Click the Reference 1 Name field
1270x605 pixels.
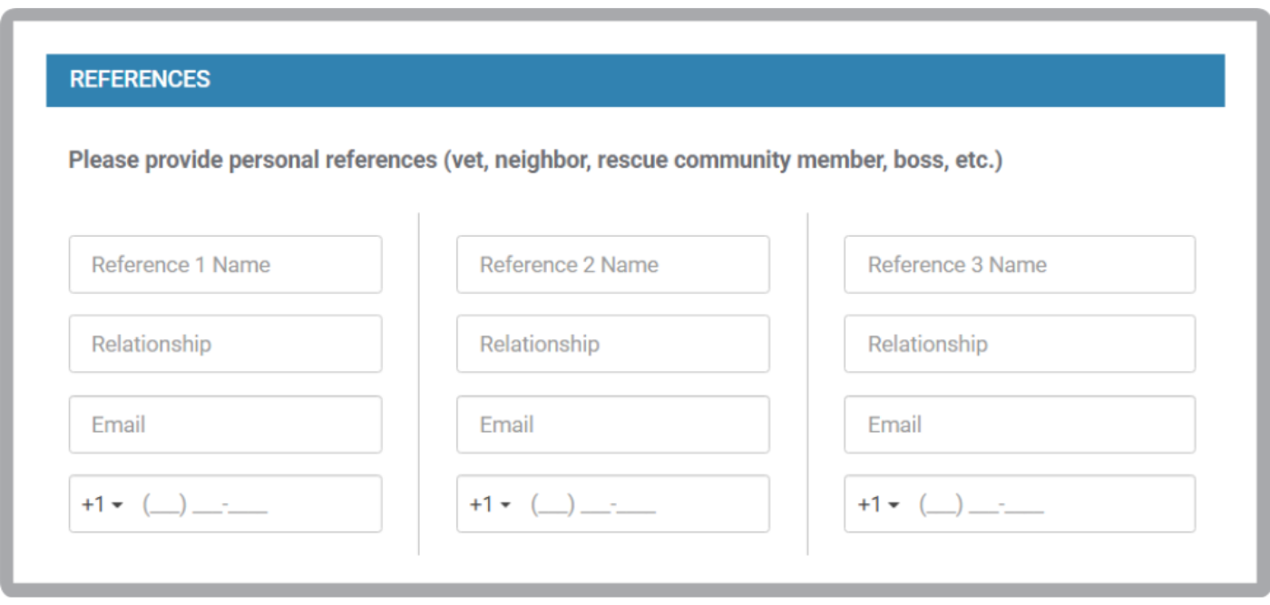click(x=225, y=265)
